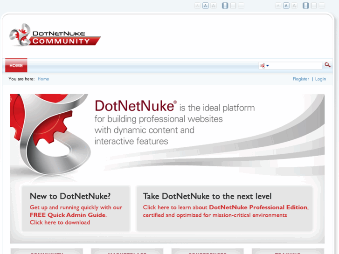Open the HOME menu tab
The image size is (339, 254).
pos(16,65)
